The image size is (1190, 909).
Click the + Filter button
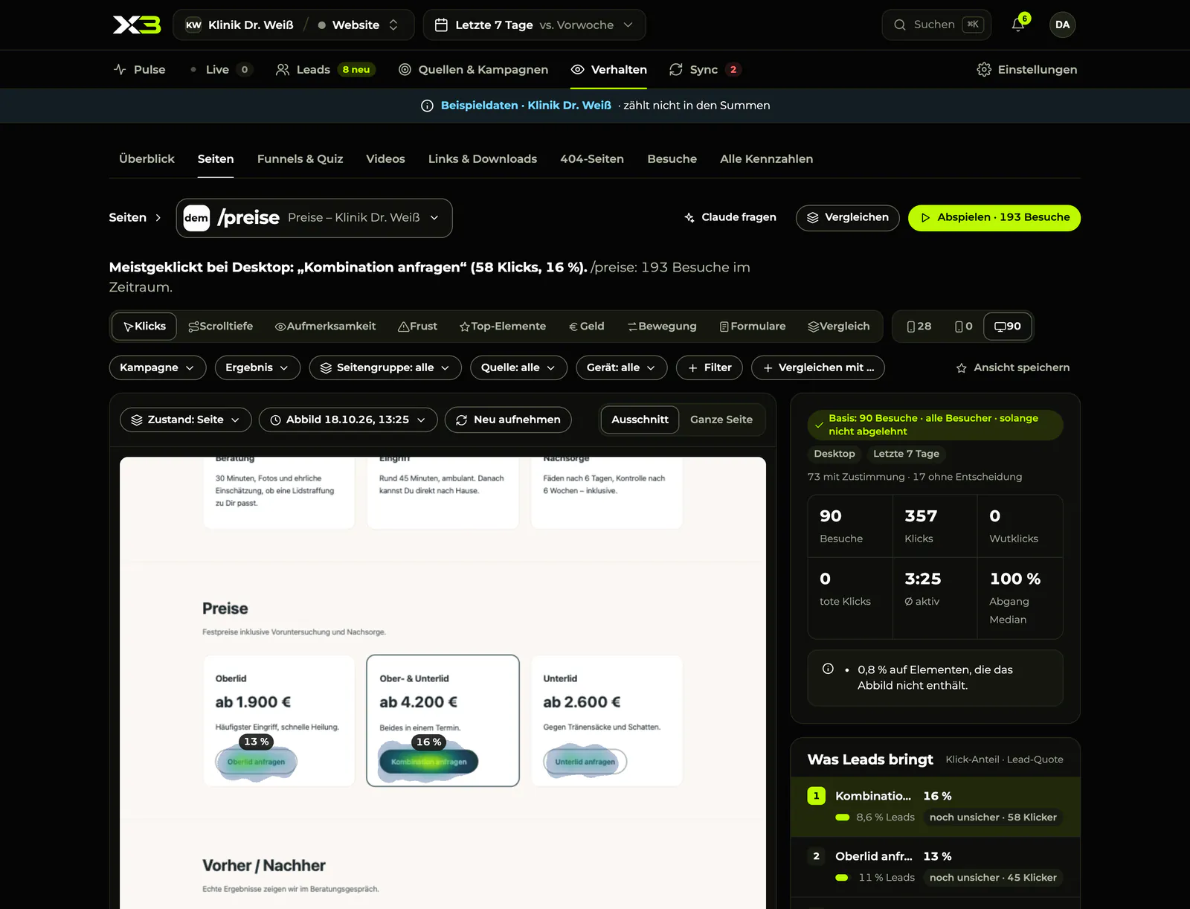tap(709, 367)
